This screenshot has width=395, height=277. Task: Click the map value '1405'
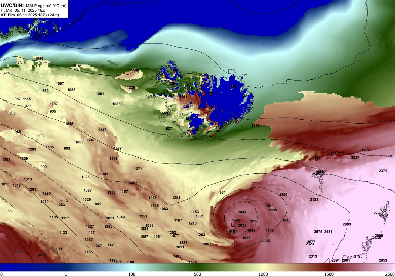pos(177,256)
